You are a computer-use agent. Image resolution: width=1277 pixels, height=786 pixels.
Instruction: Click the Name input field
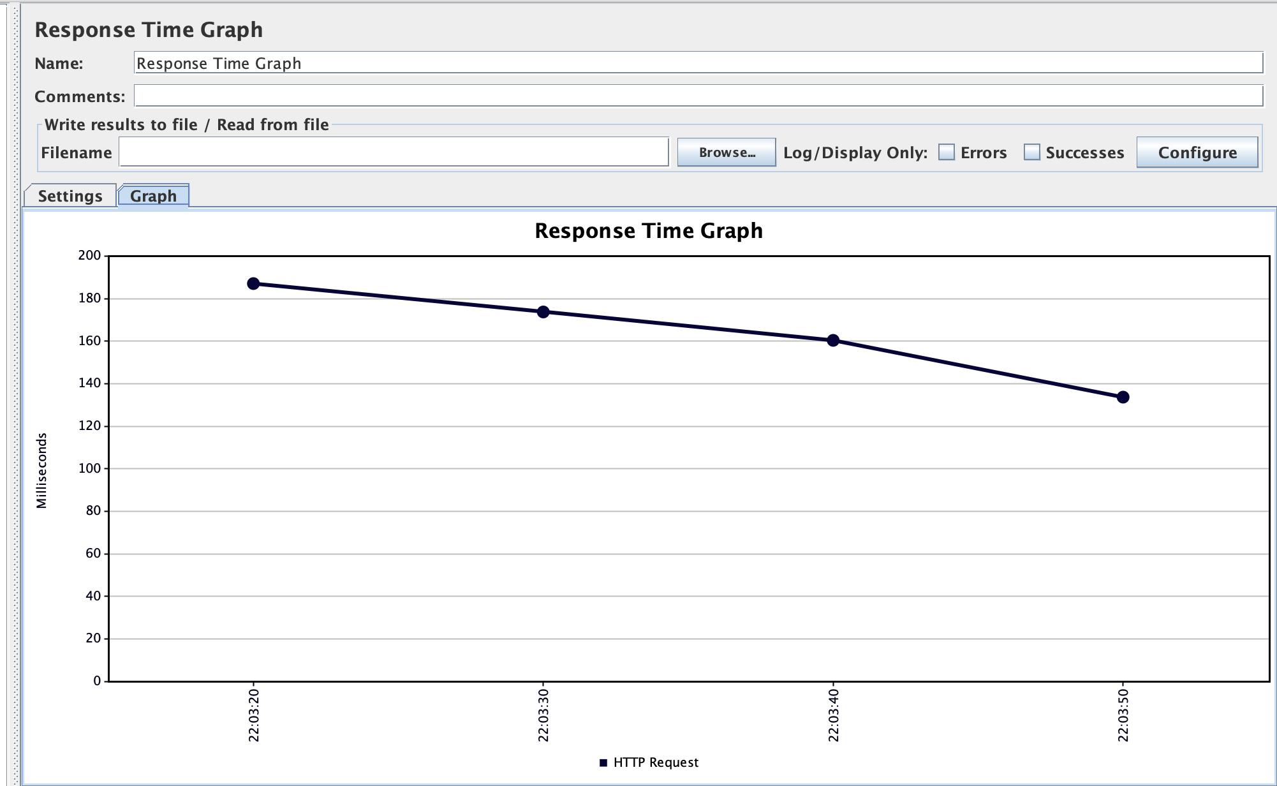tap(698, 63)
